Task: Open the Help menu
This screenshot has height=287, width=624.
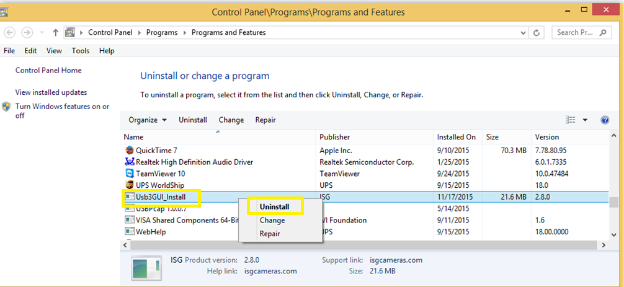Action: pos(107,51)
